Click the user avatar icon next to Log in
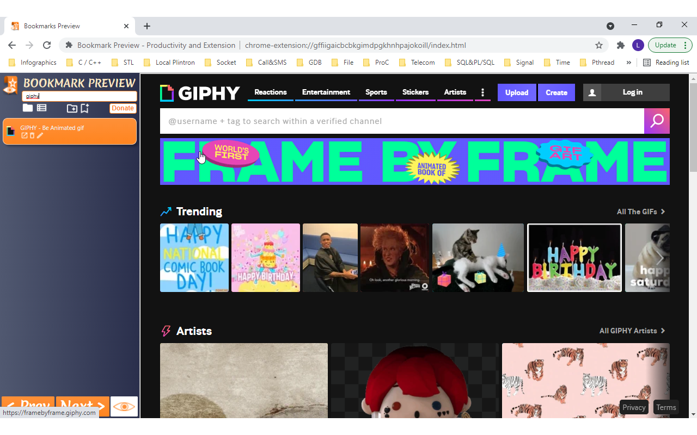The height and width of the screenshot is (435, 697). click(592, 92)
